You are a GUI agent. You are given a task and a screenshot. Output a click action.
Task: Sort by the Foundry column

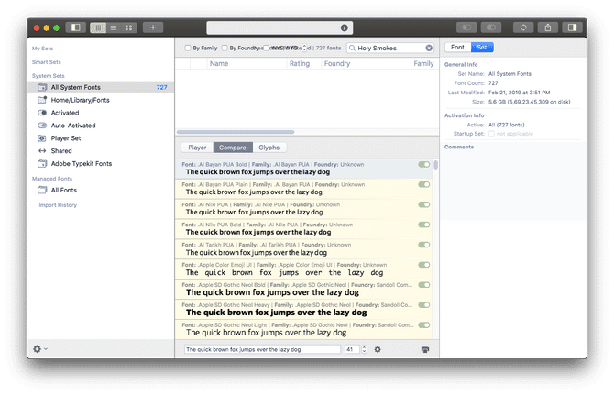click(x=366, y=63)
